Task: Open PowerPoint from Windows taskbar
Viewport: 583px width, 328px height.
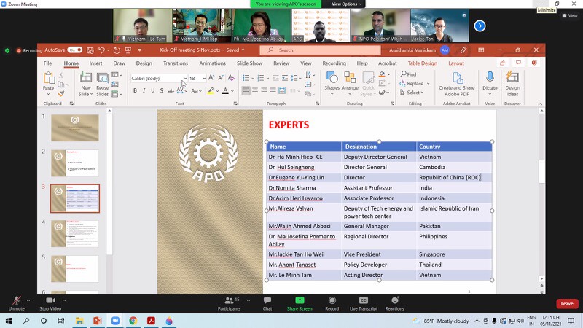Action: (x=98, y=321)
